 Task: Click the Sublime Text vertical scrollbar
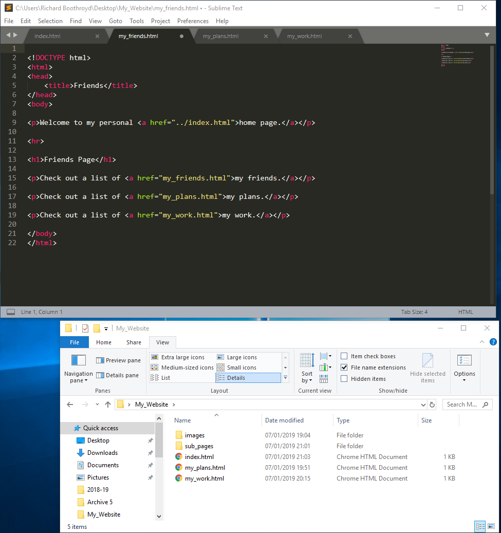click(492, 120)
